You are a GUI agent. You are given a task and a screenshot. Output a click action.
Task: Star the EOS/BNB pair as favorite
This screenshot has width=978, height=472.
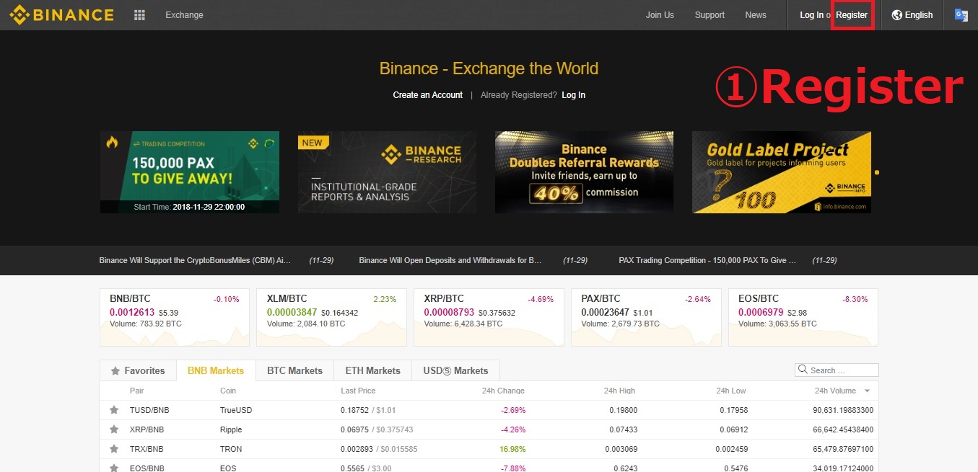click(114, 468)
